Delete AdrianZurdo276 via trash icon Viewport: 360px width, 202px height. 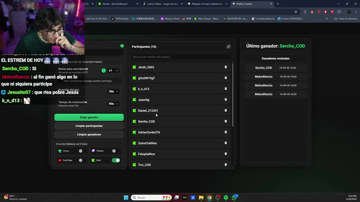point(226,132)
